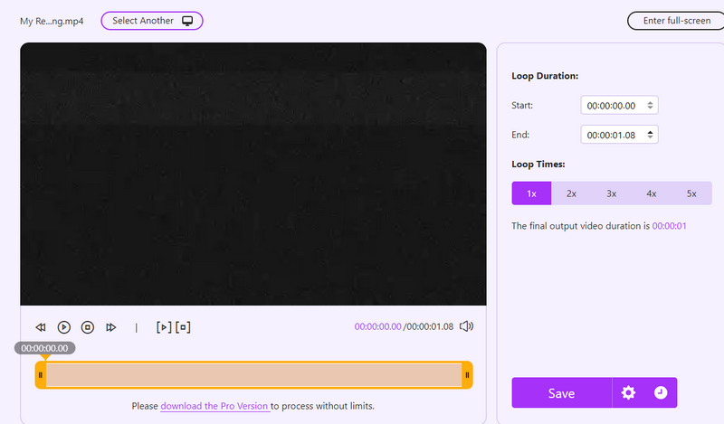
Task: Stop the video playback
Action: tap(88, 327)
